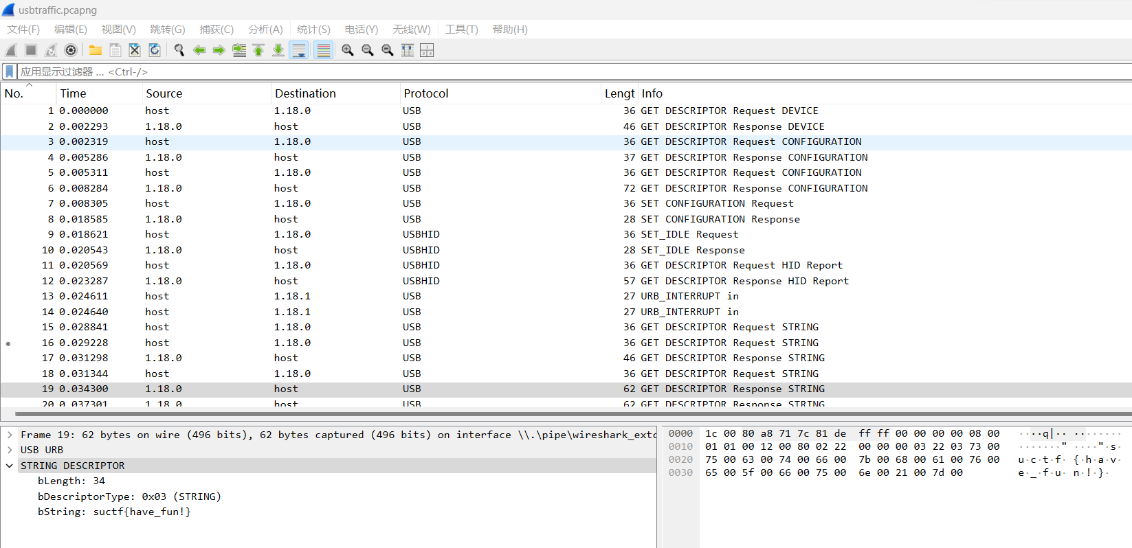The width and height of the screenshot is (1132, 548).
Task: Select the bDescriptorType: 0x03 field
Action: [129, 496]
